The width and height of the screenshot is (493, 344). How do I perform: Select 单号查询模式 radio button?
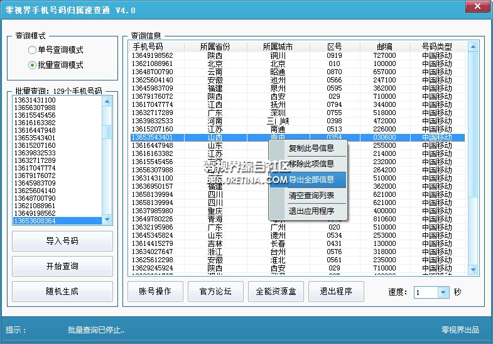(x=33, y=50)
